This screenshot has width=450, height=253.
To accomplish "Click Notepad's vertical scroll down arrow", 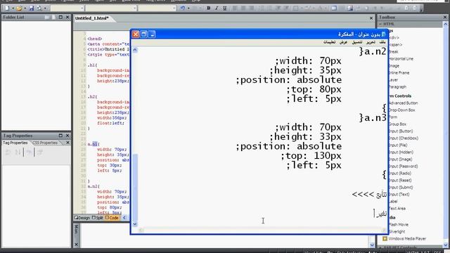I will 135,224.
